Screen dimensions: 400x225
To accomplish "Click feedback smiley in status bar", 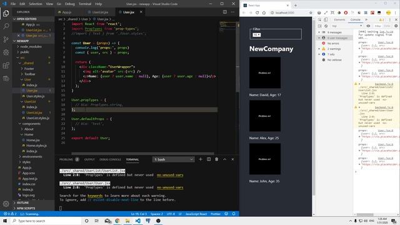I will pyautogui.click(x=226, y=214).
